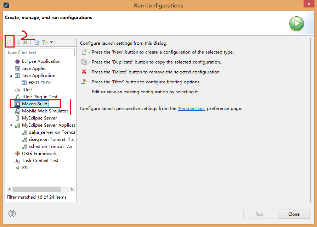This screenshot has height=227, width=317.
Task: Select OSGi Framework configuration type
Action: coord(39,154)
